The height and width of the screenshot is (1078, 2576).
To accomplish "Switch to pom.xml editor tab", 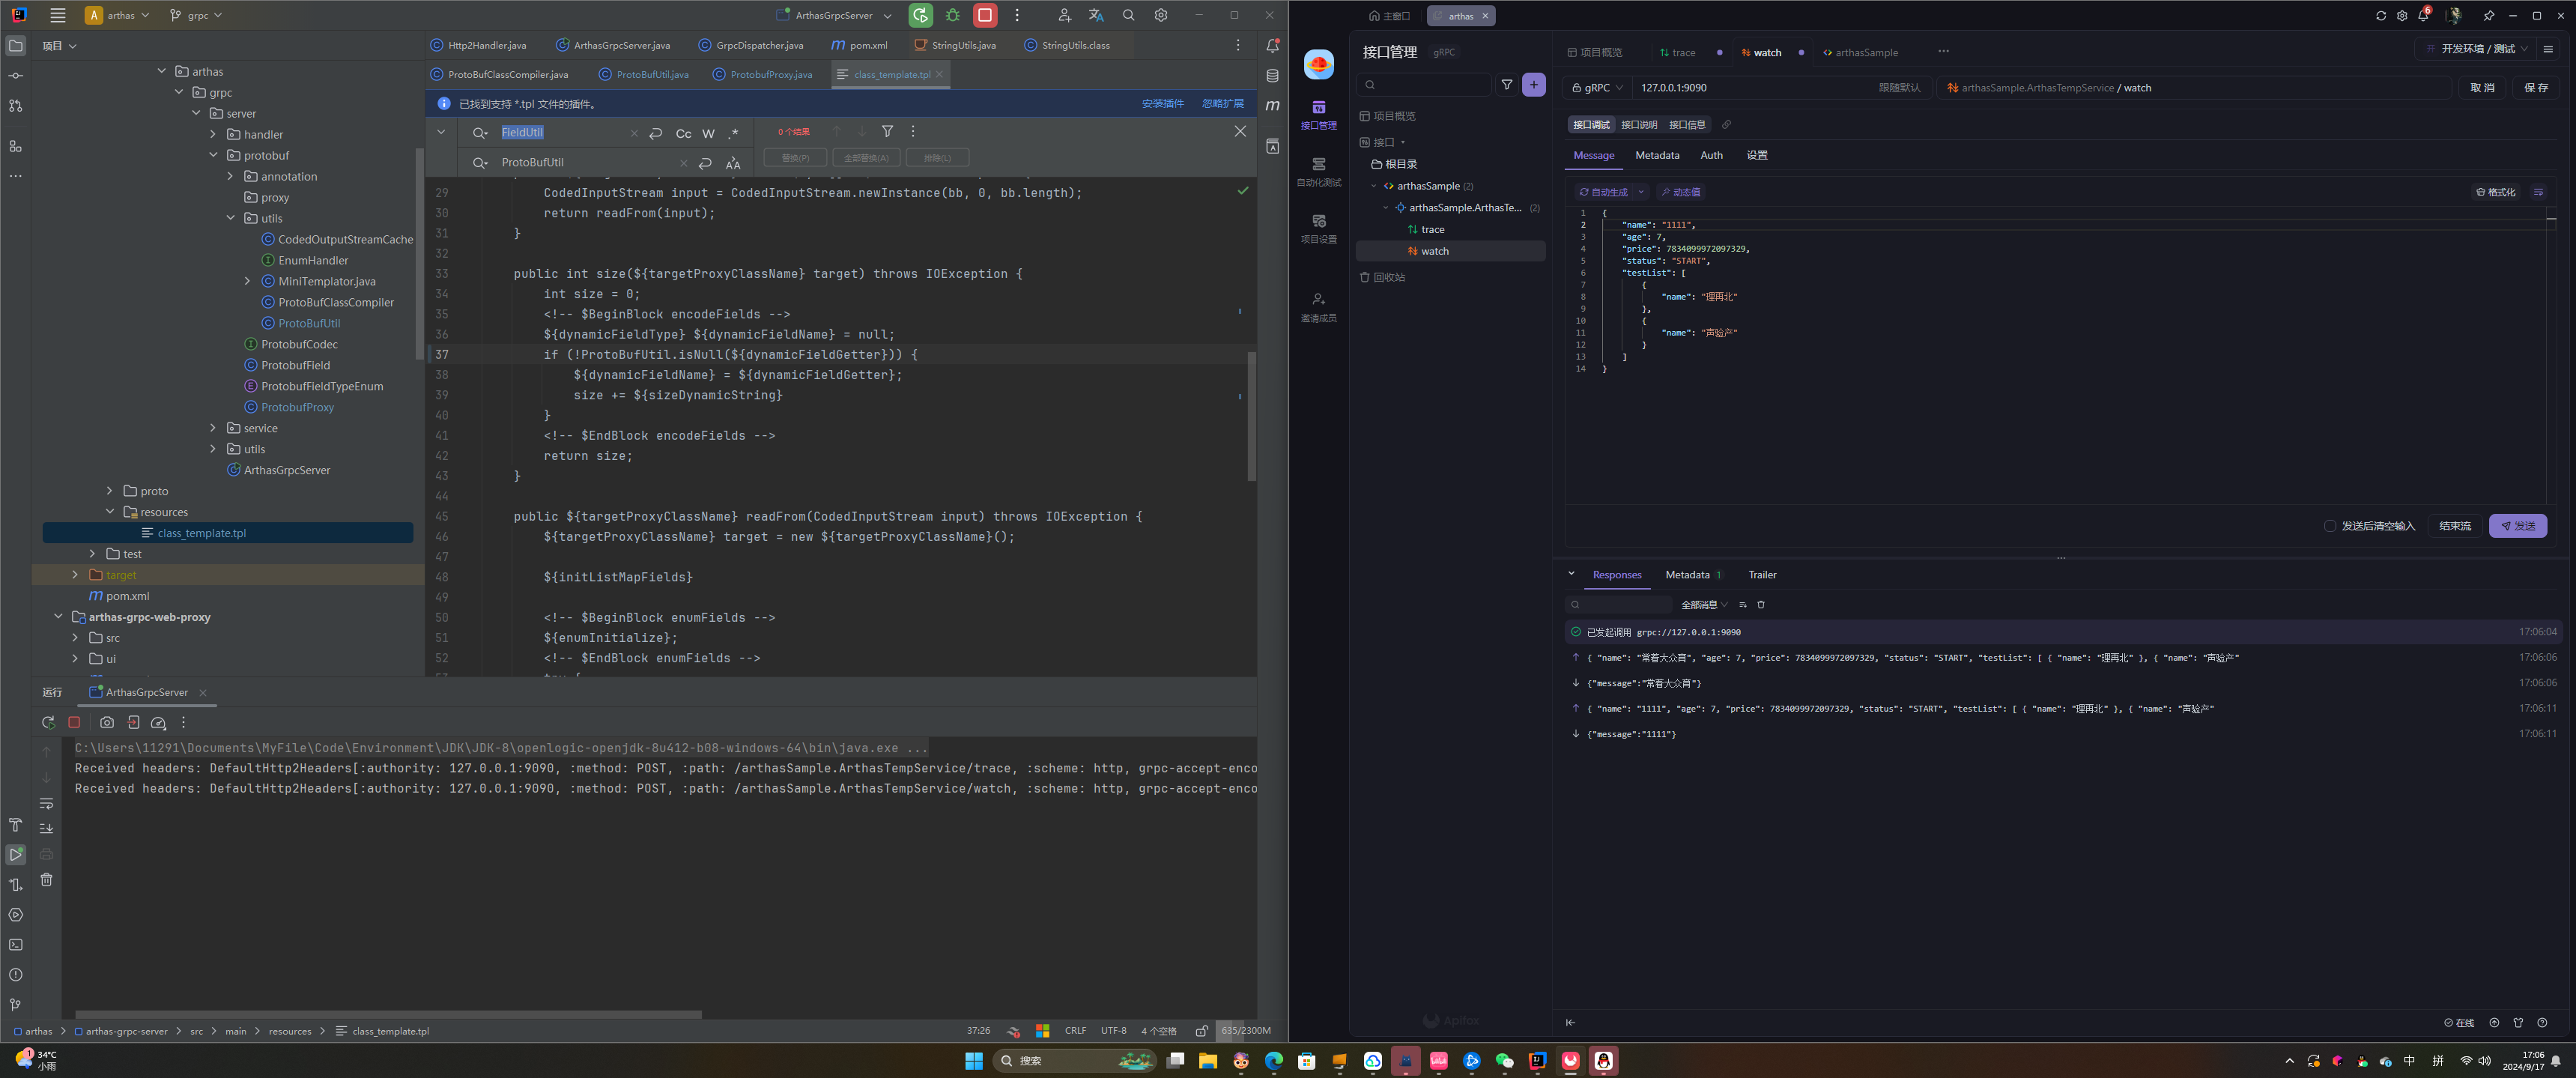I will coord(859,45).
